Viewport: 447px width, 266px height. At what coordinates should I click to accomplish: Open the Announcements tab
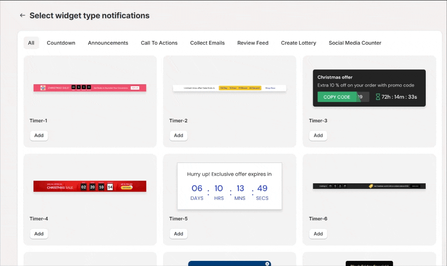(x=108, y=43)
